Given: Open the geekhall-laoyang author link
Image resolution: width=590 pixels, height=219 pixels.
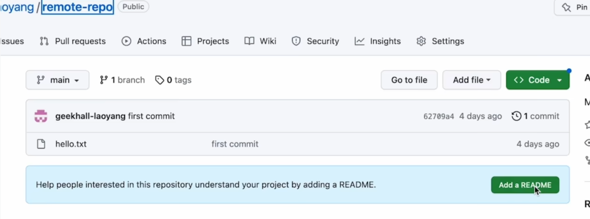Looking at the screenshot, I should tap(90, 116).
